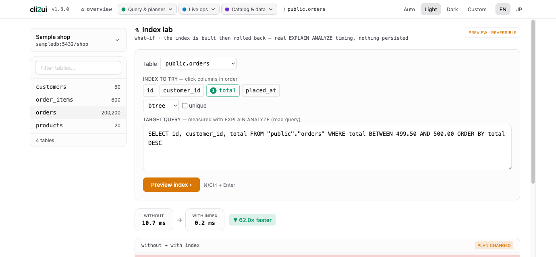Screen dimensions: 556x257
Task: Click the ⌘/Ctrl + Enter shortcut hint
Action: [x=219, y=185]
